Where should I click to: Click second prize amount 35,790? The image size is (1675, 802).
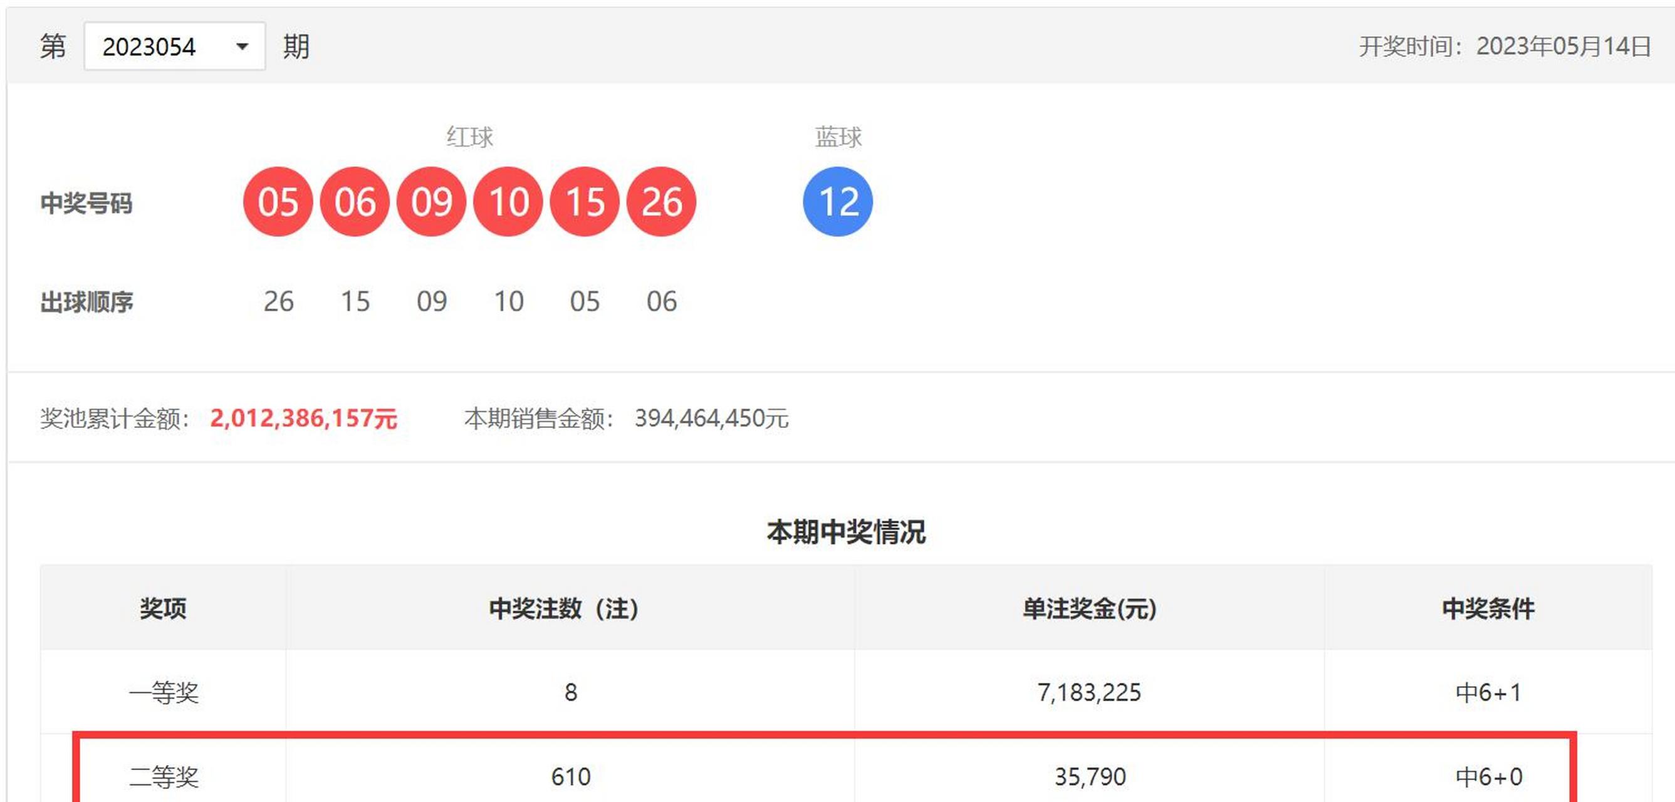[x=1090, y=778]
